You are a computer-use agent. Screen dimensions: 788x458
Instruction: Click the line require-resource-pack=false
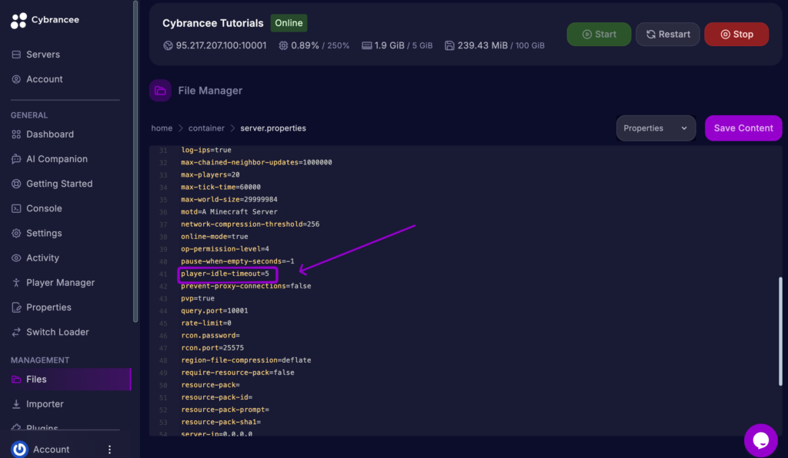pyautogui.click(x=237, y=372)
